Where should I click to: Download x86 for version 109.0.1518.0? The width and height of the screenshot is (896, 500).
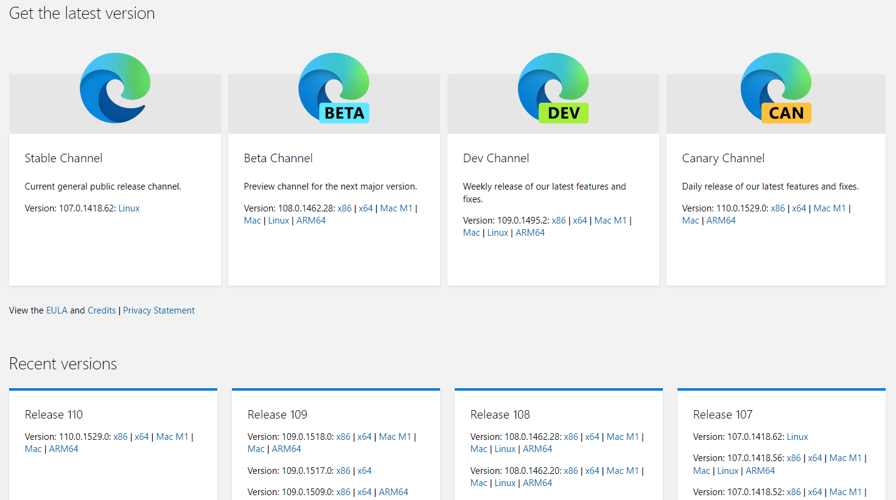point(343,437)
